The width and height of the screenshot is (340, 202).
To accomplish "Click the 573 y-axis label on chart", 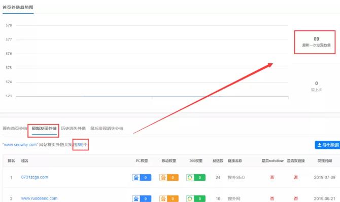I will [x=9, y=96].
